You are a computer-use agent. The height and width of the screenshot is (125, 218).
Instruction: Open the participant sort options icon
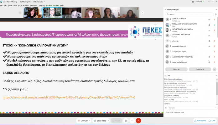[x=216, y=14]
